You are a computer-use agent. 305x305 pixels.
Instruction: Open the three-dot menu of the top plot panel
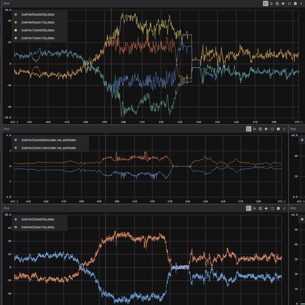coord(301,4)
